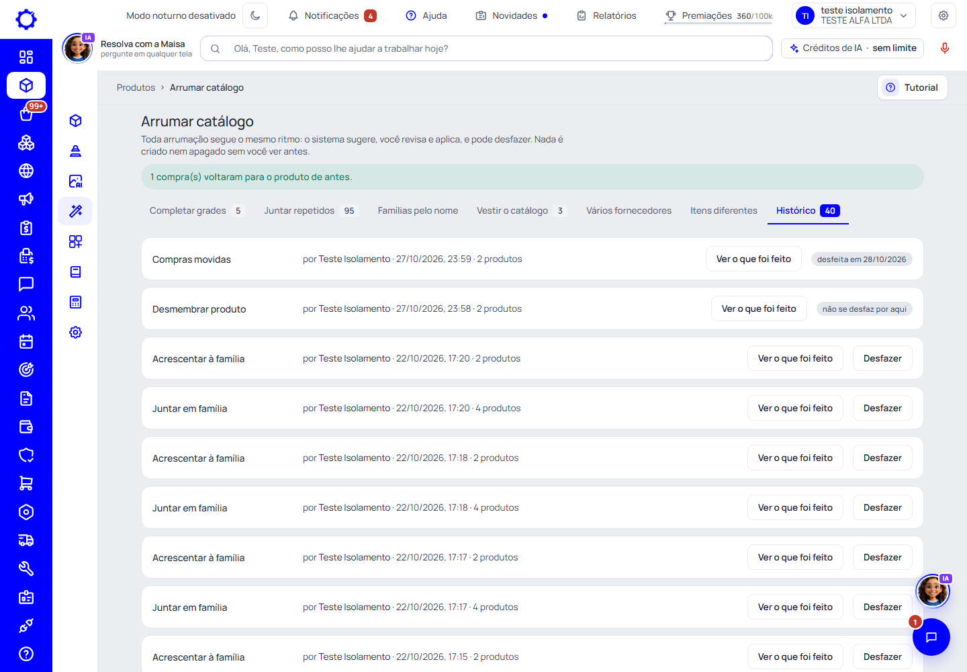Open Notificações in the top bar
This screenshot has height=672, width=967.
click(x=332, y=15)
